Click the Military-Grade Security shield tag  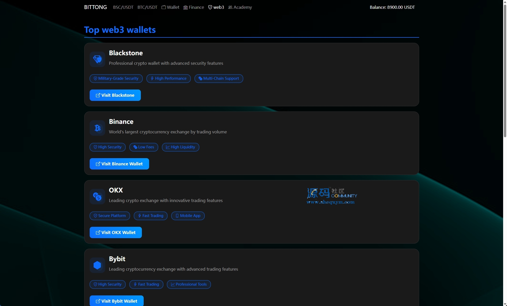[x=116, y=78]
